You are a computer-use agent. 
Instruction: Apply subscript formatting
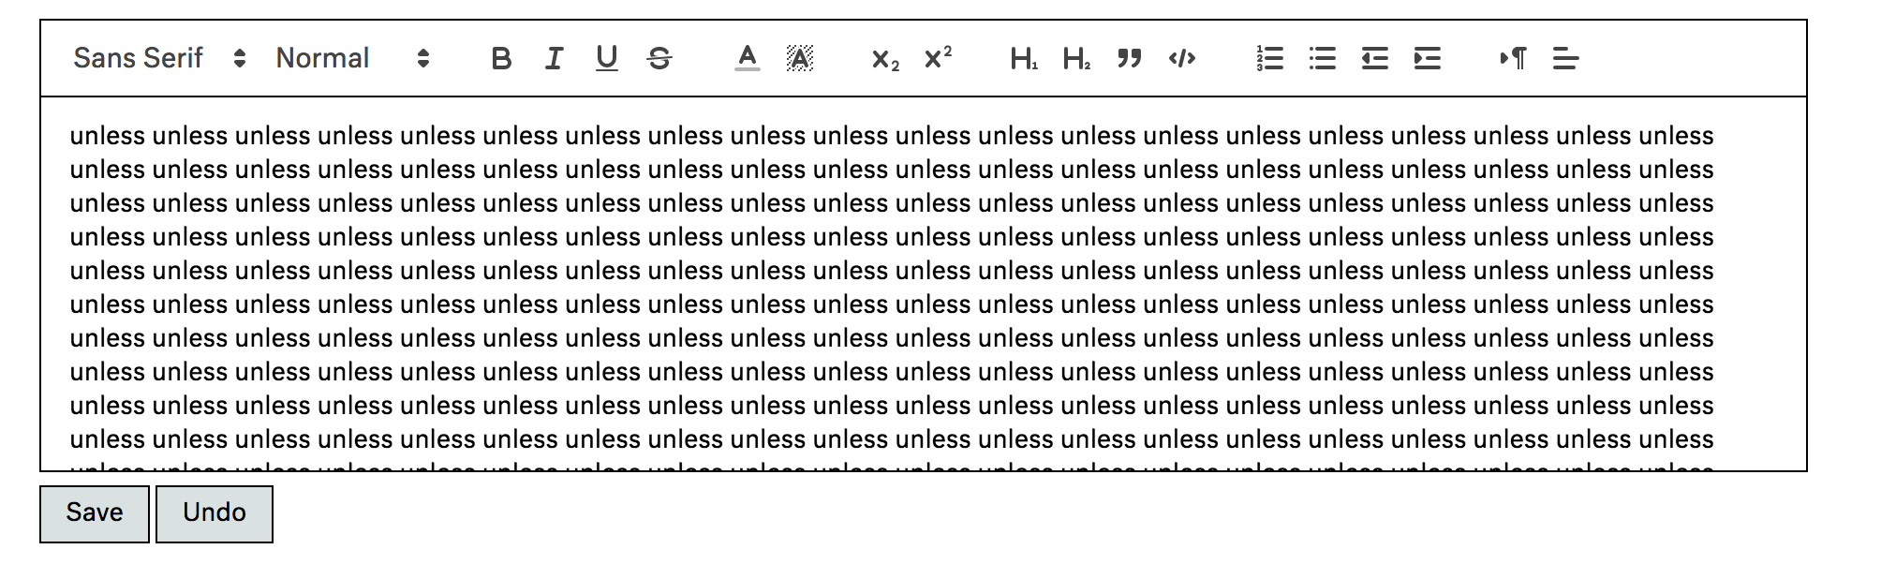coord(885,59)
